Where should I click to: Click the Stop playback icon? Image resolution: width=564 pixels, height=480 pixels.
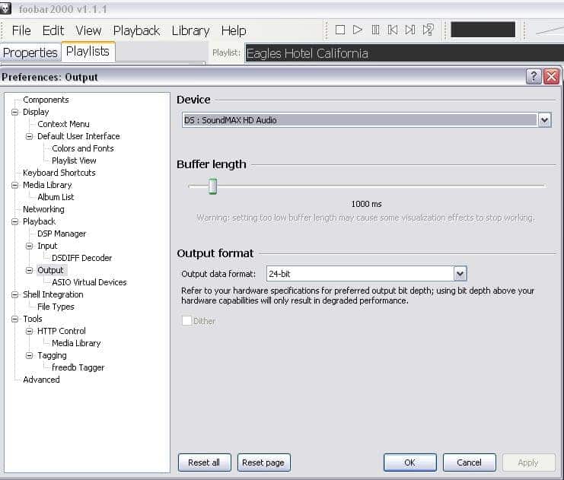[340, 30]
